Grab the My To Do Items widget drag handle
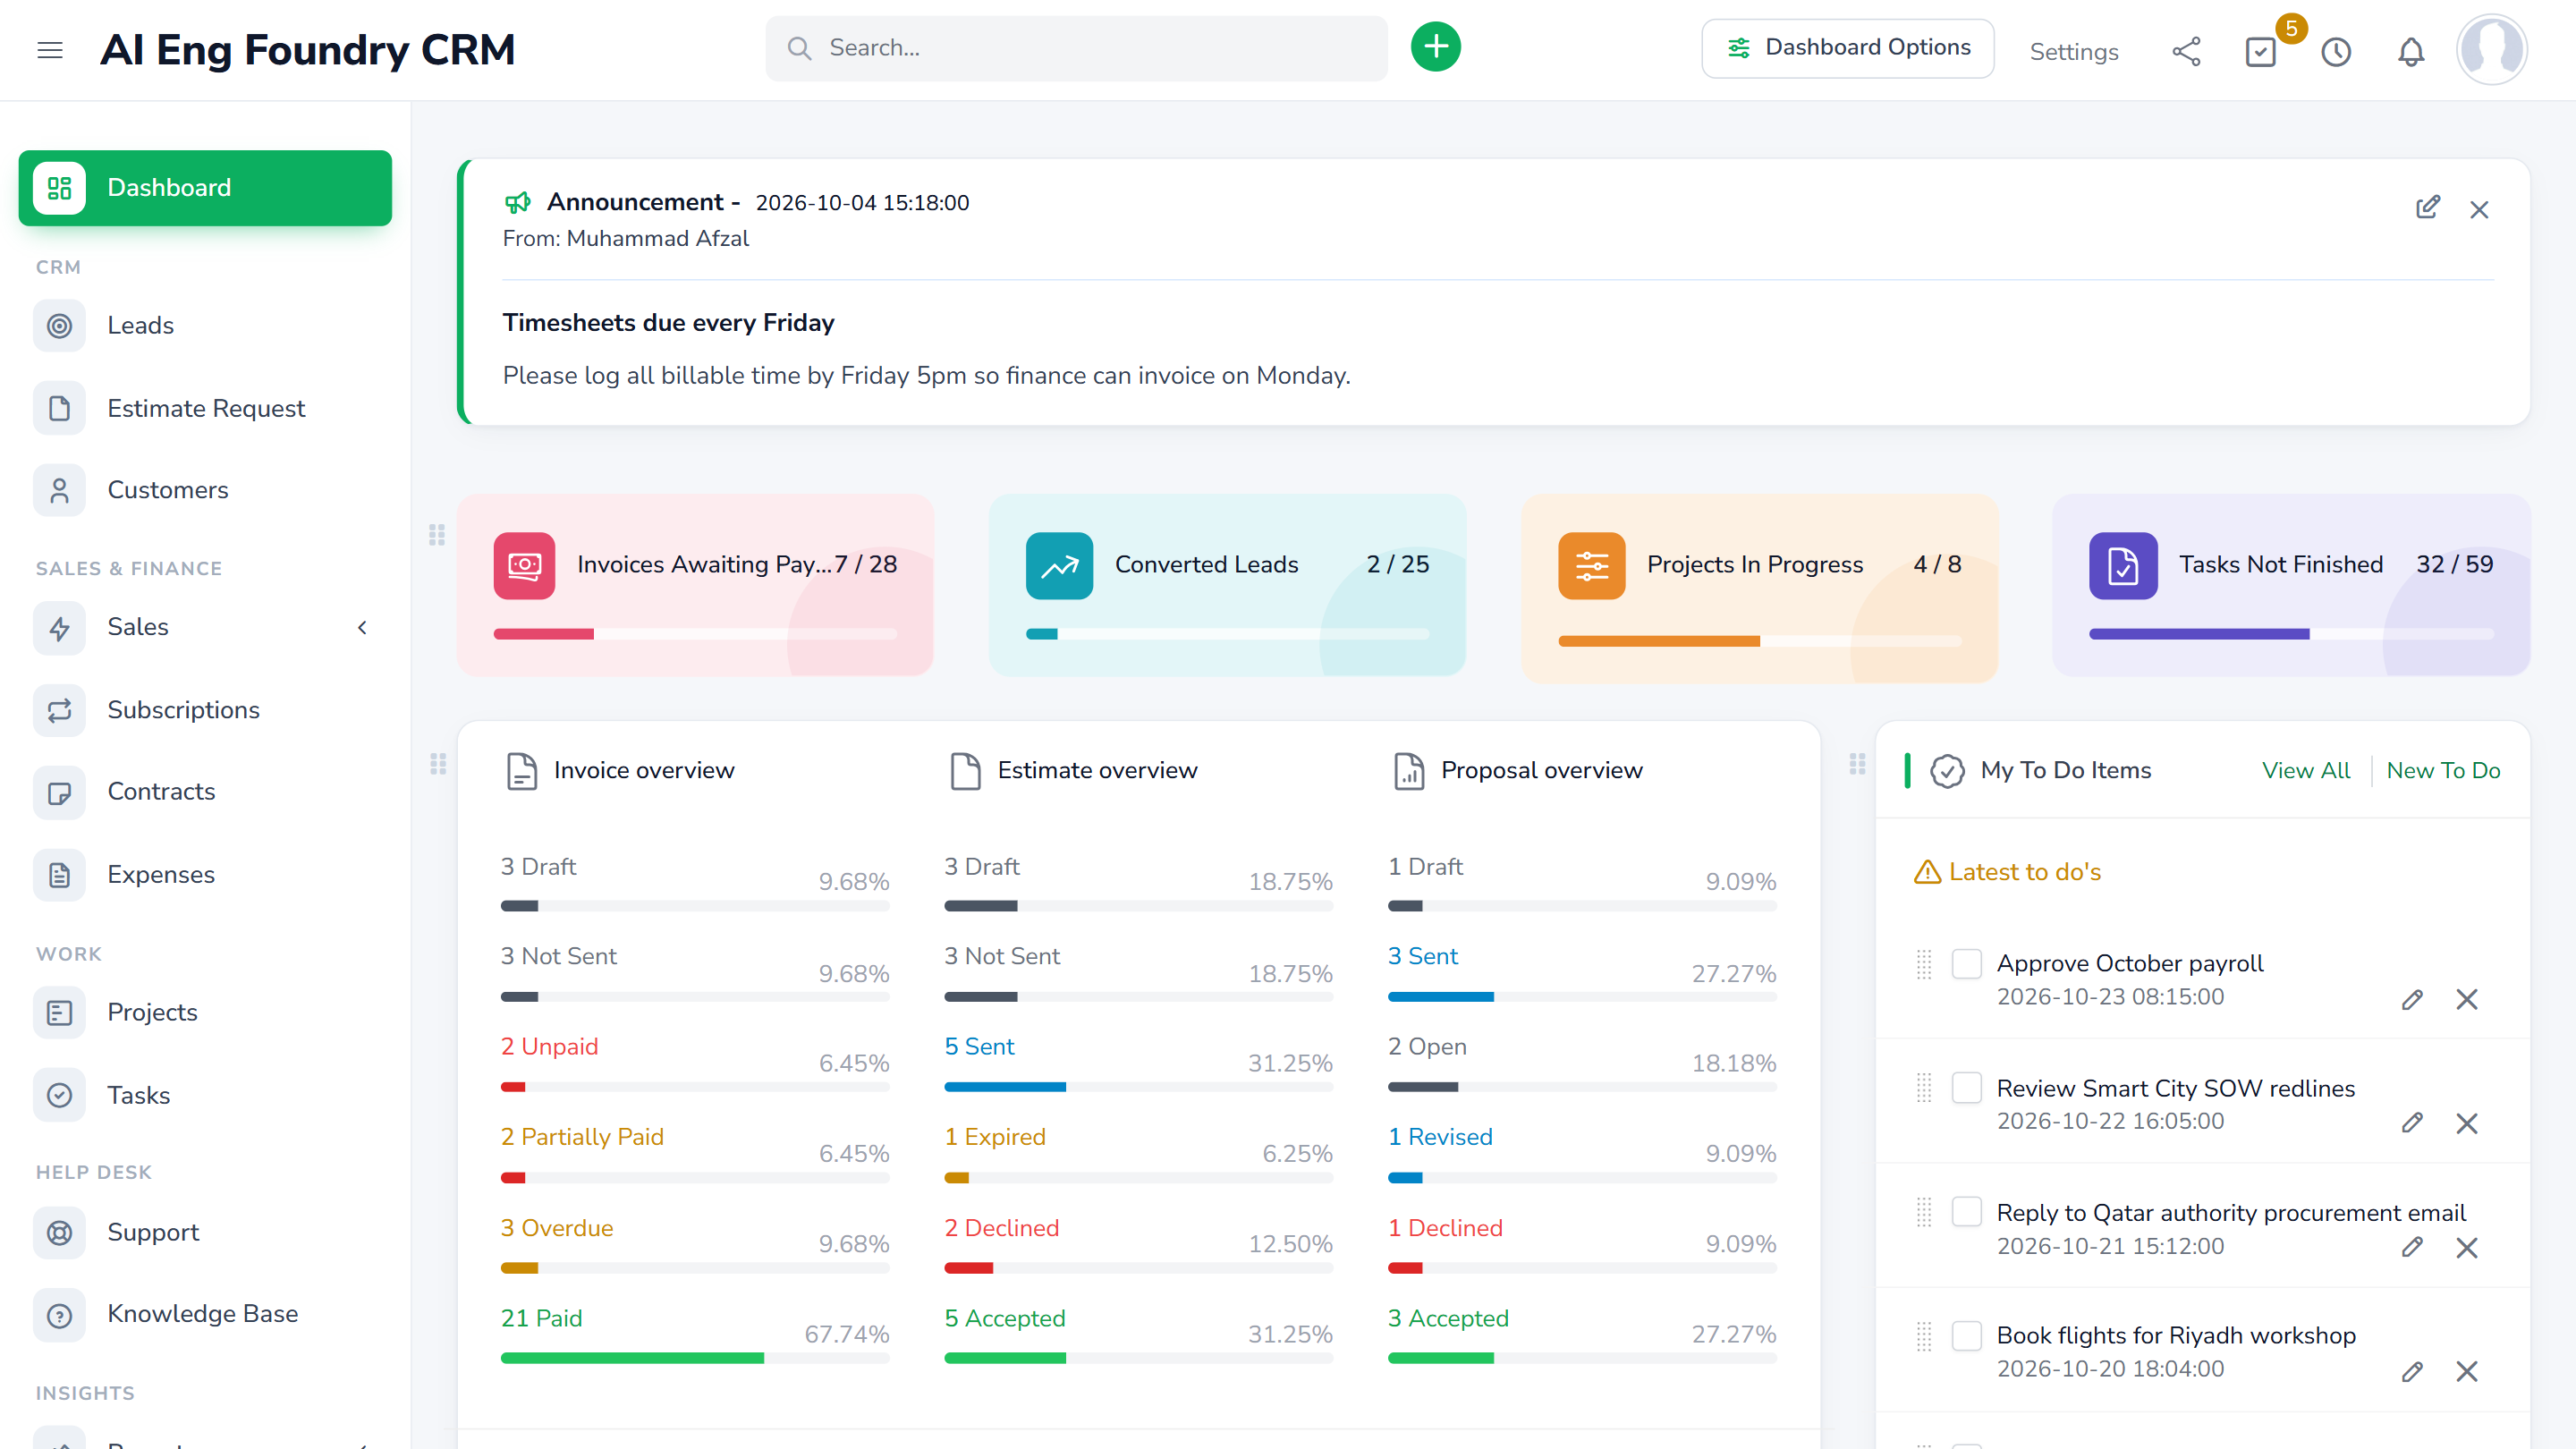The height and width of the screenshot is (1449, 2576). [x=1857, y=764]
